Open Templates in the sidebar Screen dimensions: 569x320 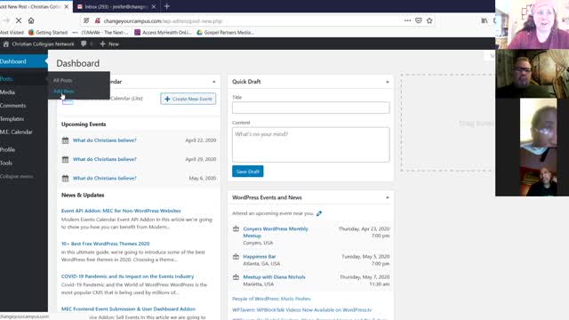(x=23, y=118)
